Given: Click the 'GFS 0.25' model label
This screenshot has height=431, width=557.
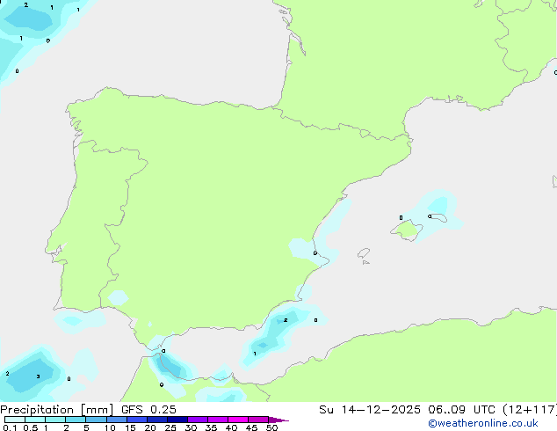Looking at the screenshot, I should (148, 410).
